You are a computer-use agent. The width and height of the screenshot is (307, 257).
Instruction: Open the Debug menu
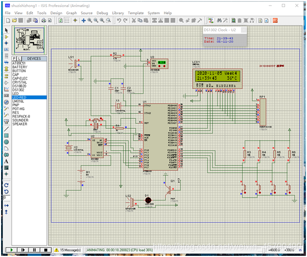pyautogui.click(x=102, y=13)
